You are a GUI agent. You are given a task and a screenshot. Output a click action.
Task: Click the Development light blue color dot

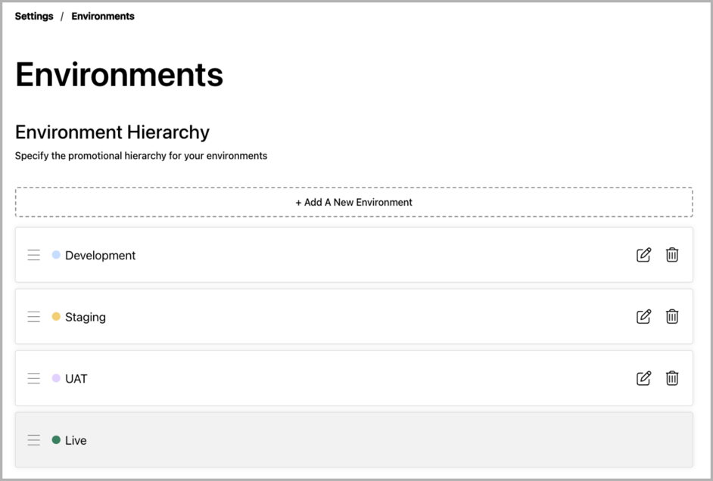tap(56, 255)
